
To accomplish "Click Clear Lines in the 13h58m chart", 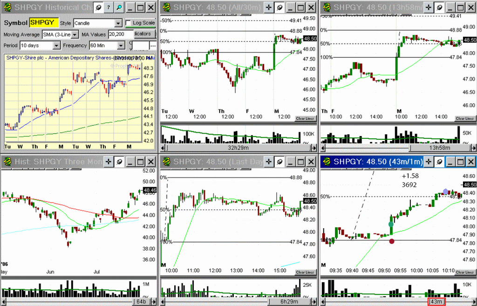I will (x=464, y=118).
